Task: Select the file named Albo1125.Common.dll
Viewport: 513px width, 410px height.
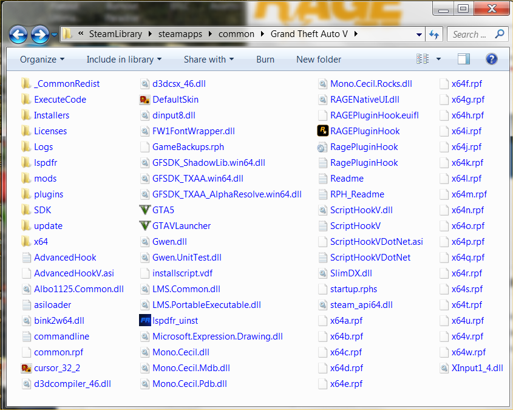Action: click(x=79, y=289)
